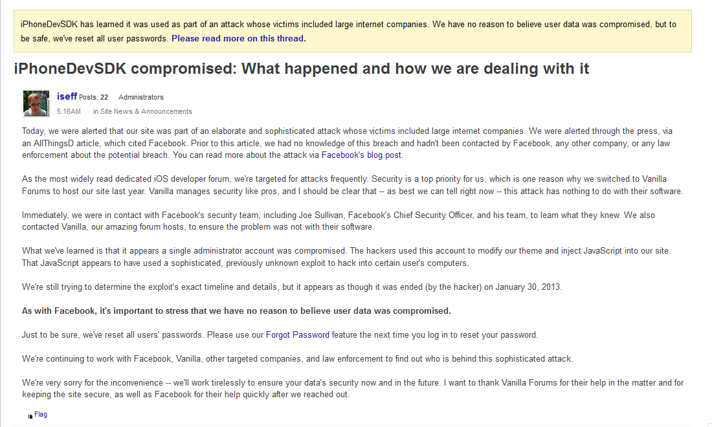
Task: Open Facebook's blog post link
Action: (x=362, y=155)
